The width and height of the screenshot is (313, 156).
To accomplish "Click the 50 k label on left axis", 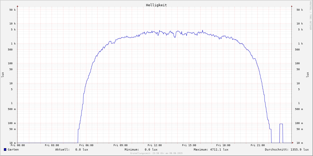I will click(13, 10).
